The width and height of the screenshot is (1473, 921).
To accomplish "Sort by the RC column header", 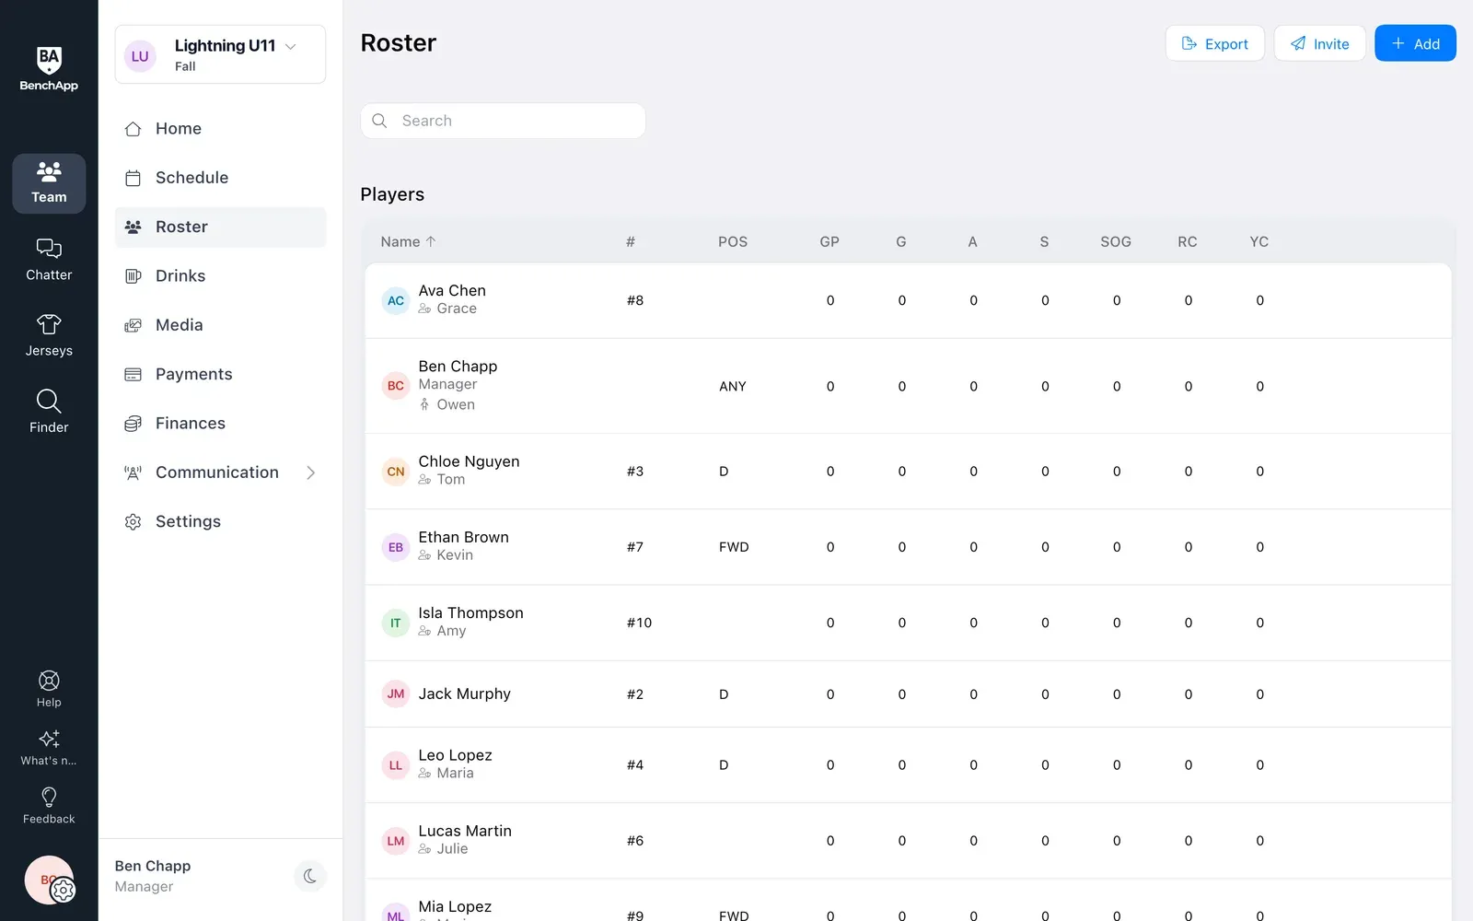I will coord(1188,241).
